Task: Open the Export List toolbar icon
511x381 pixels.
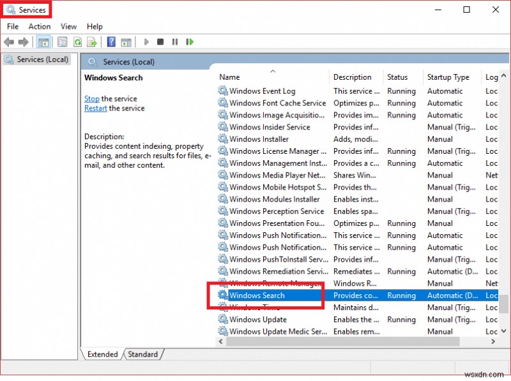Action: point(91,41)
